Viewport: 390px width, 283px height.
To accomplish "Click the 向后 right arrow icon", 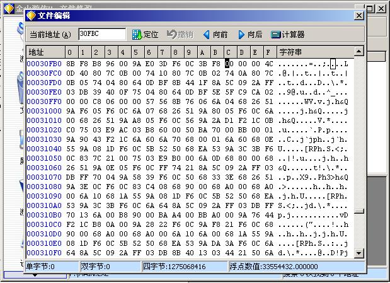I will [241, 35].
